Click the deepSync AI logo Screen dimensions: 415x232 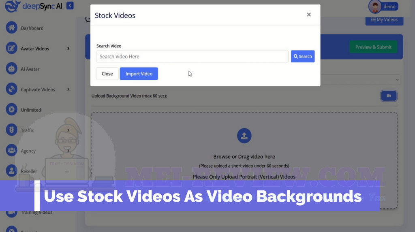tap(34, 6)
